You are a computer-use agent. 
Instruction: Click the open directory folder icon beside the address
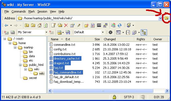click(166, 18)
